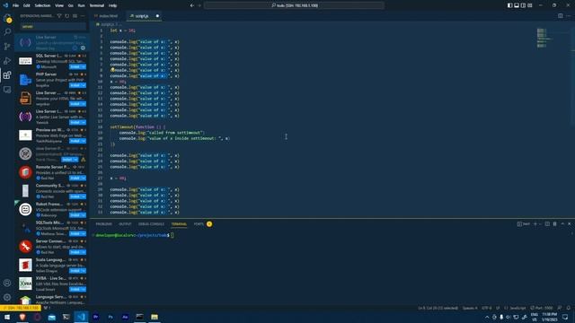Install the Community Server Connectors extension

coord(75,196)
